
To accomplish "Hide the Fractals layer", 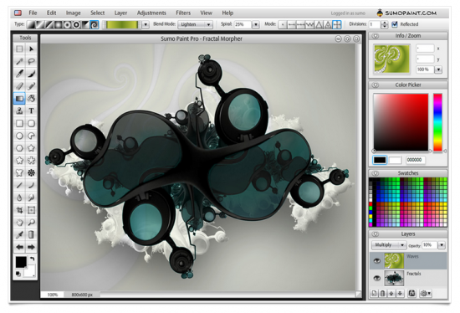I will pyautogui.click(x=377, y=278).
